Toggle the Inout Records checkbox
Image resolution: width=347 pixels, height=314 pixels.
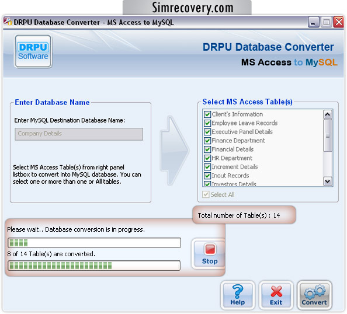coord(207,176)
